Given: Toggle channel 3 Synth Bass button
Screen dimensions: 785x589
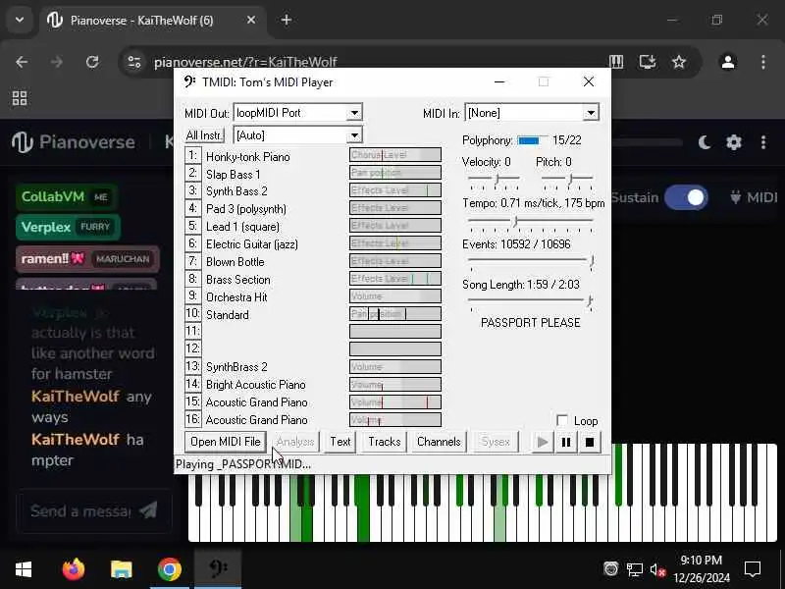Looking at the screenshot, I should 192,190.
